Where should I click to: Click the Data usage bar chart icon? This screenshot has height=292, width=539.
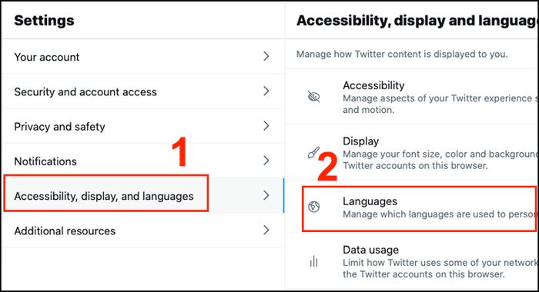(x=313, y=261)
